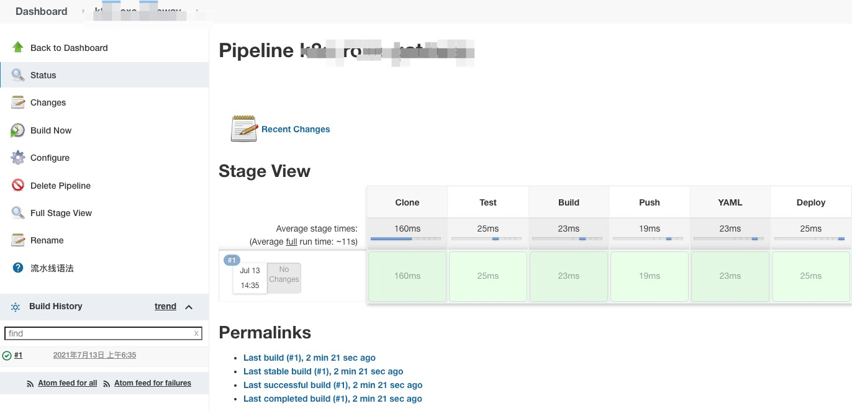Open build #1 in Build History
This screenshot has width=852, height=411.
coord(18,355)
